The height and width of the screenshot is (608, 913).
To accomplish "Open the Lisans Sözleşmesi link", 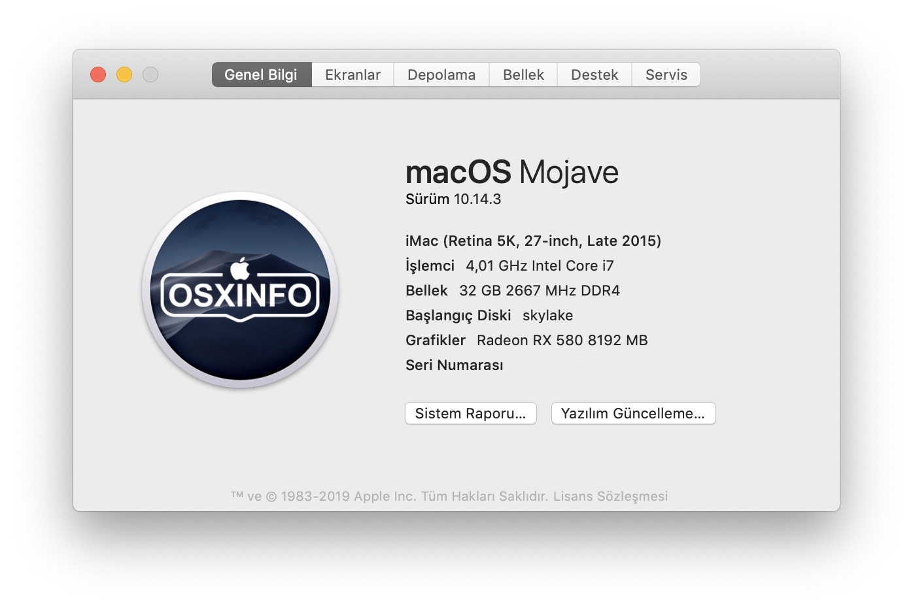I will tap(610, 496).
